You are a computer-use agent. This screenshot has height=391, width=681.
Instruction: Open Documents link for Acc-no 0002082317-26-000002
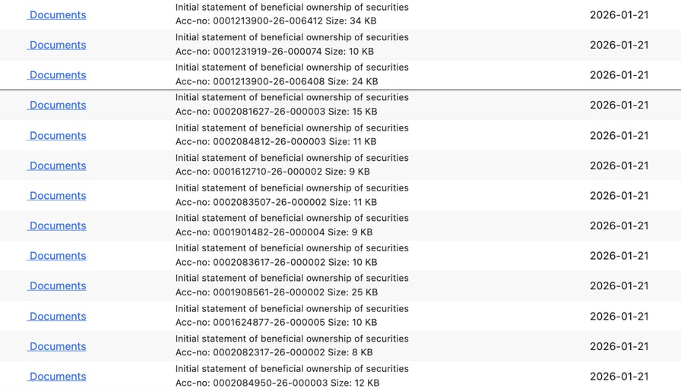(58, 346)
